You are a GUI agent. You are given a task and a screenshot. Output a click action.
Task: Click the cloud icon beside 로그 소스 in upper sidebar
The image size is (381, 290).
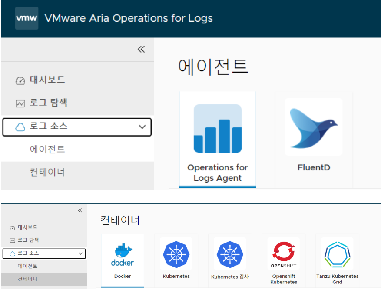(20, 127)
